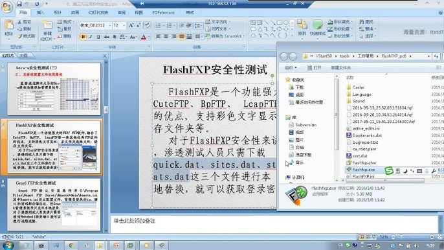444x250 pixels.
Task: Switch to the Slide Show ribbon tab
Action: (x=98, y=12)
